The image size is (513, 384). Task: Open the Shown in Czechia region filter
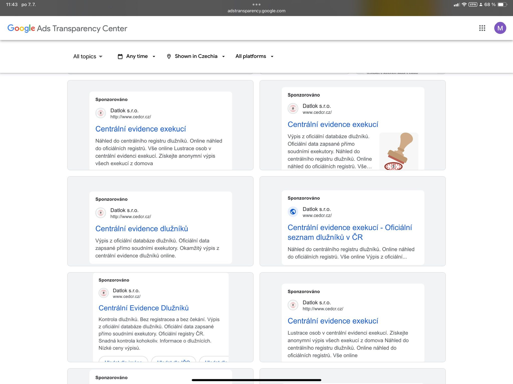pyautogui.click(x=196, y=57)
